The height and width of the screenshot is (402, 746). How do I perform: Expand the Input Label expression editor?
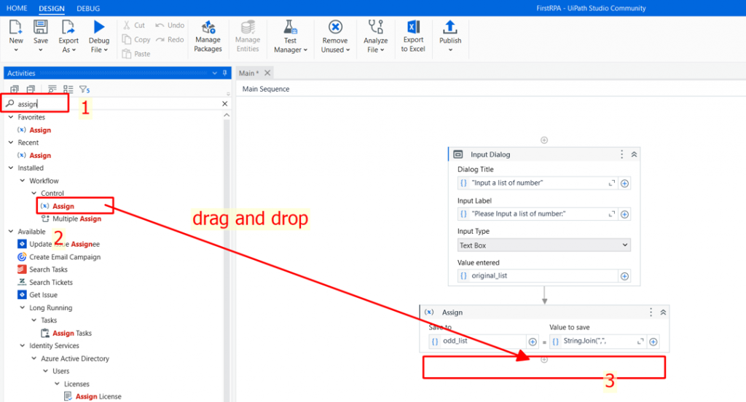pos(612,214)
